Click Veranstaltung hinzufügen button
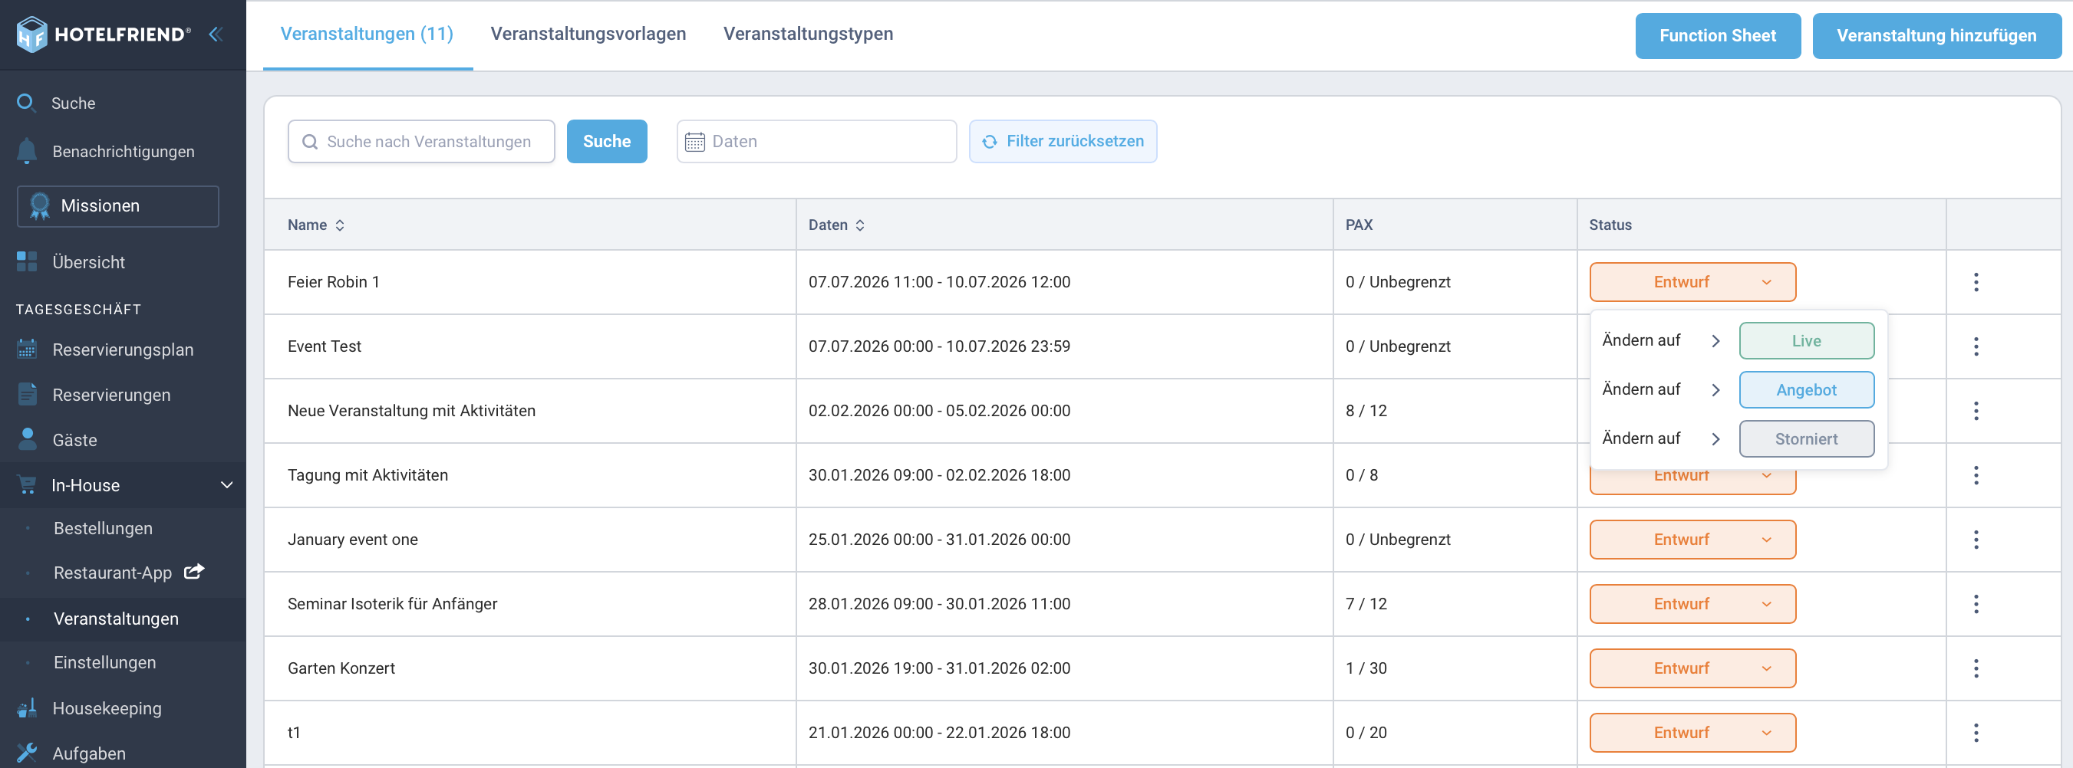The width and height of the screenshot is (2073, 768). point(1936,35)
